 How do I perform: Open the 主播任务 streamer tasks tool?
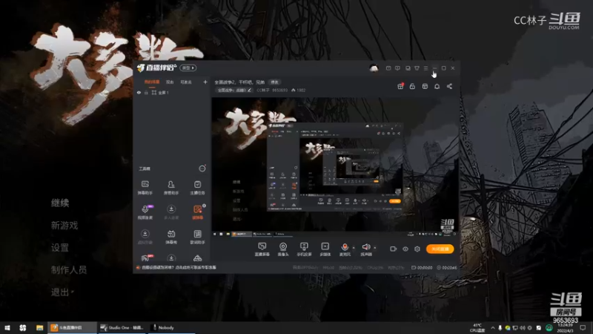coord(197,188)
